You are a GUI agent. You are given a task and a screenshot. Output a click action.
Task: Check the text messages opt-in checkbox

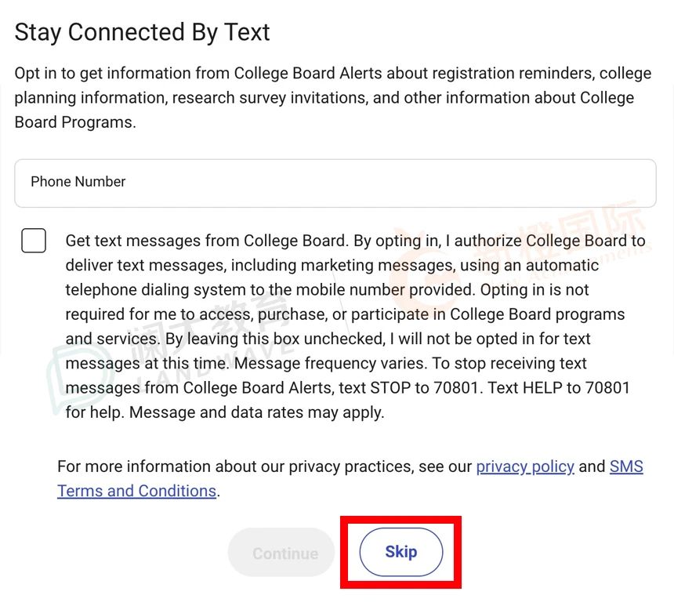pos(34,241)
